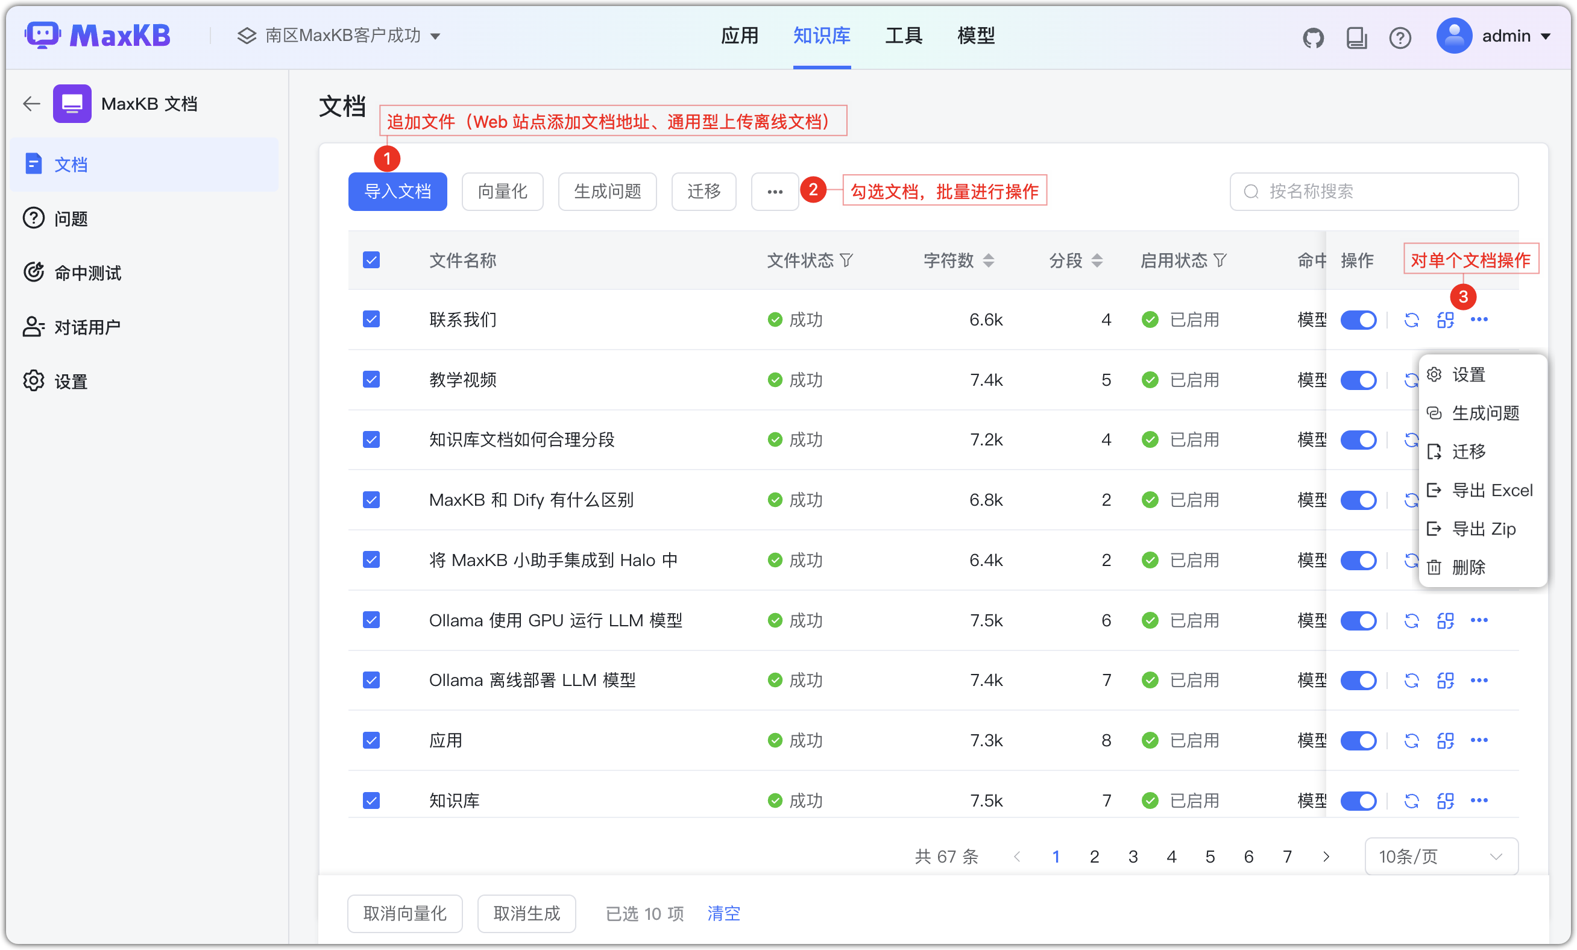Open more actions for 联系我们 row
This screenshot has width=1577, height=950.
(x=1479, y=319)
